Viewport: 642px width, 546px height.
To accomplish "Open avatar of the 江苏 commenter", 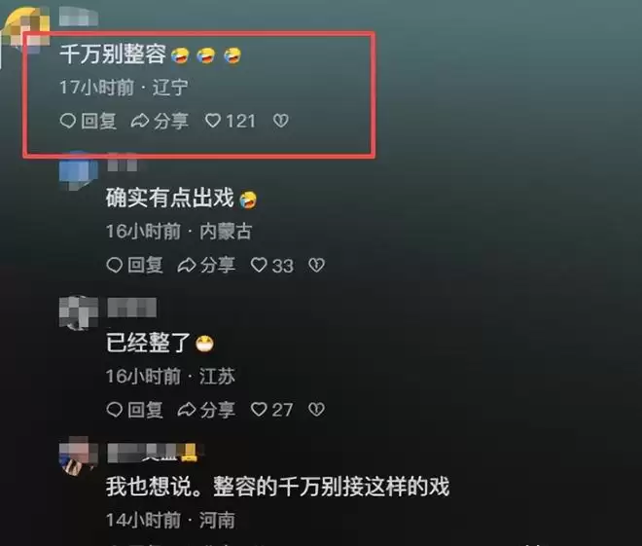I will pos(79,313).
